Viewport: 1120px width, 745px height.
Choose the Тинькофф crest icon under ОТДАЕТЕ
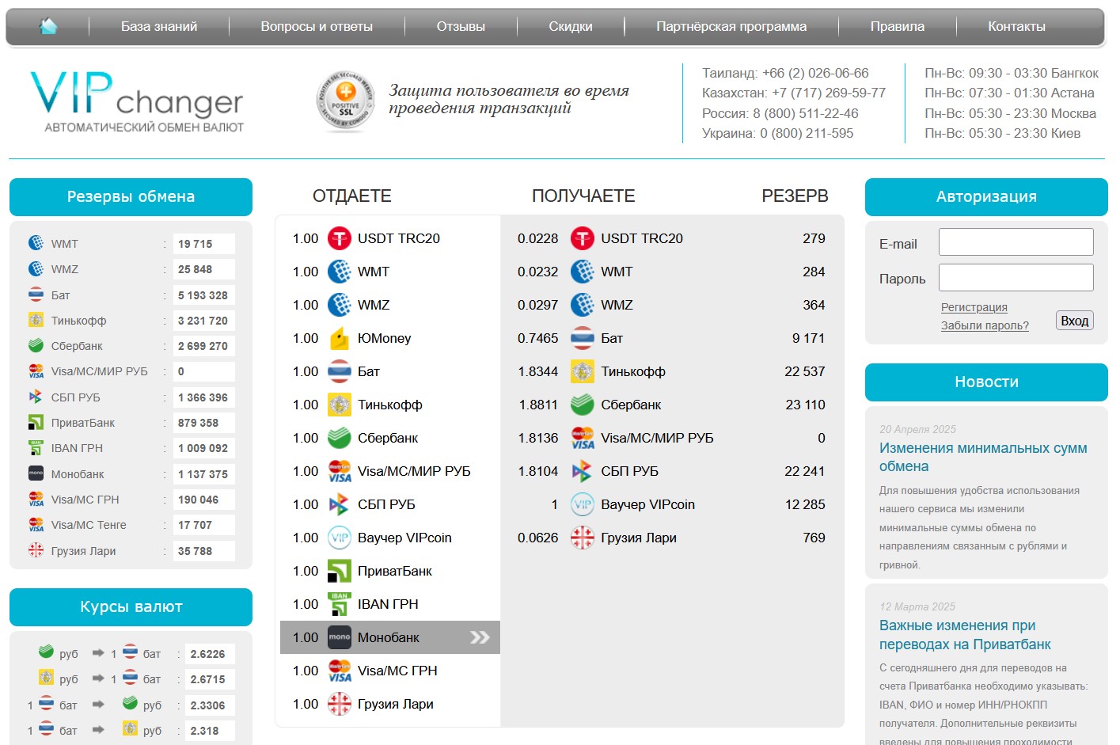(340, 405)
